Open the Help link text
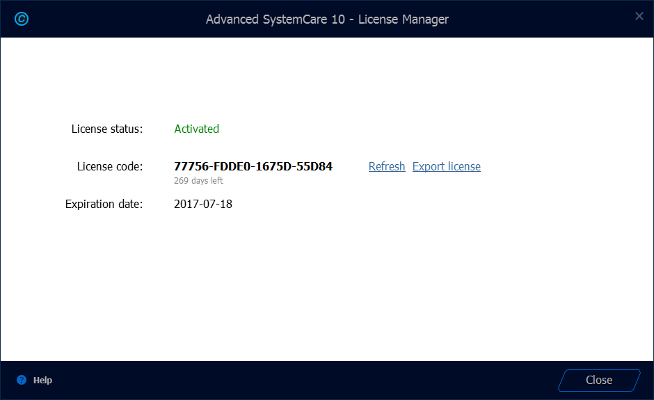This screenshot has height=400, width=654. point(42,380)
